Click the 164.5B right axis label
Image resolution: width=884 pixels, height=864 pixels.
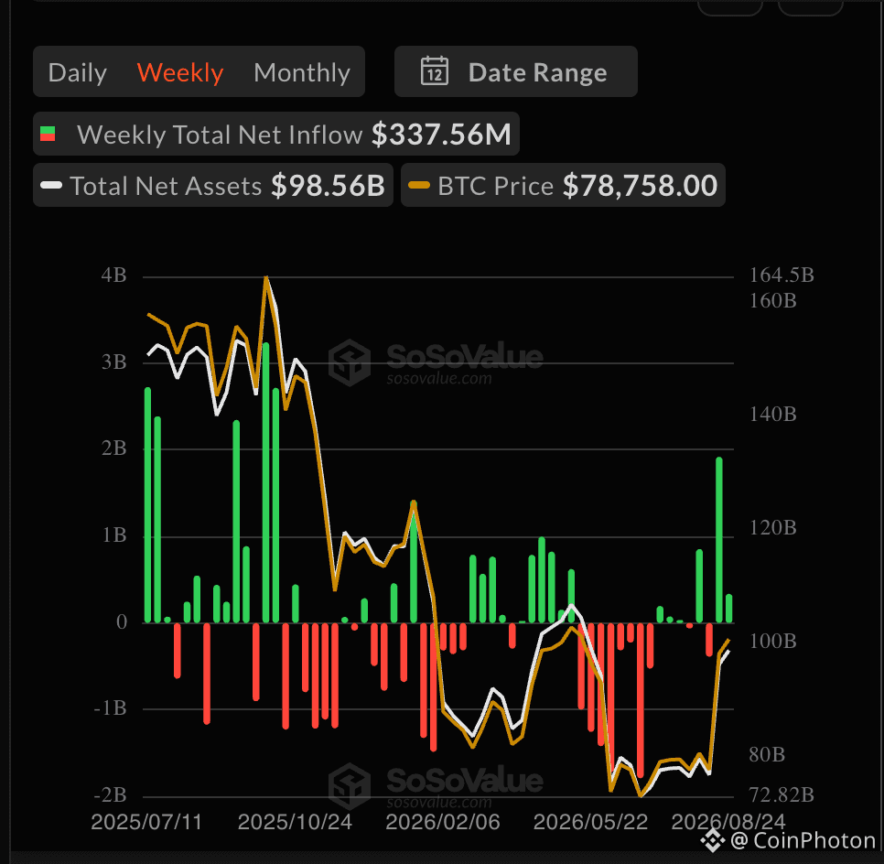click(782, 275)
